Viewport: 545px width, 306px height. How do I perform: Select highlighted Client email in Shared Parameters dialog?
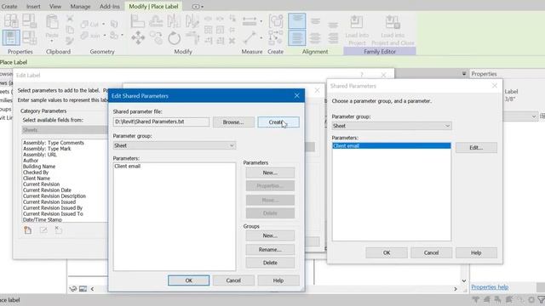tap(392, 145)
